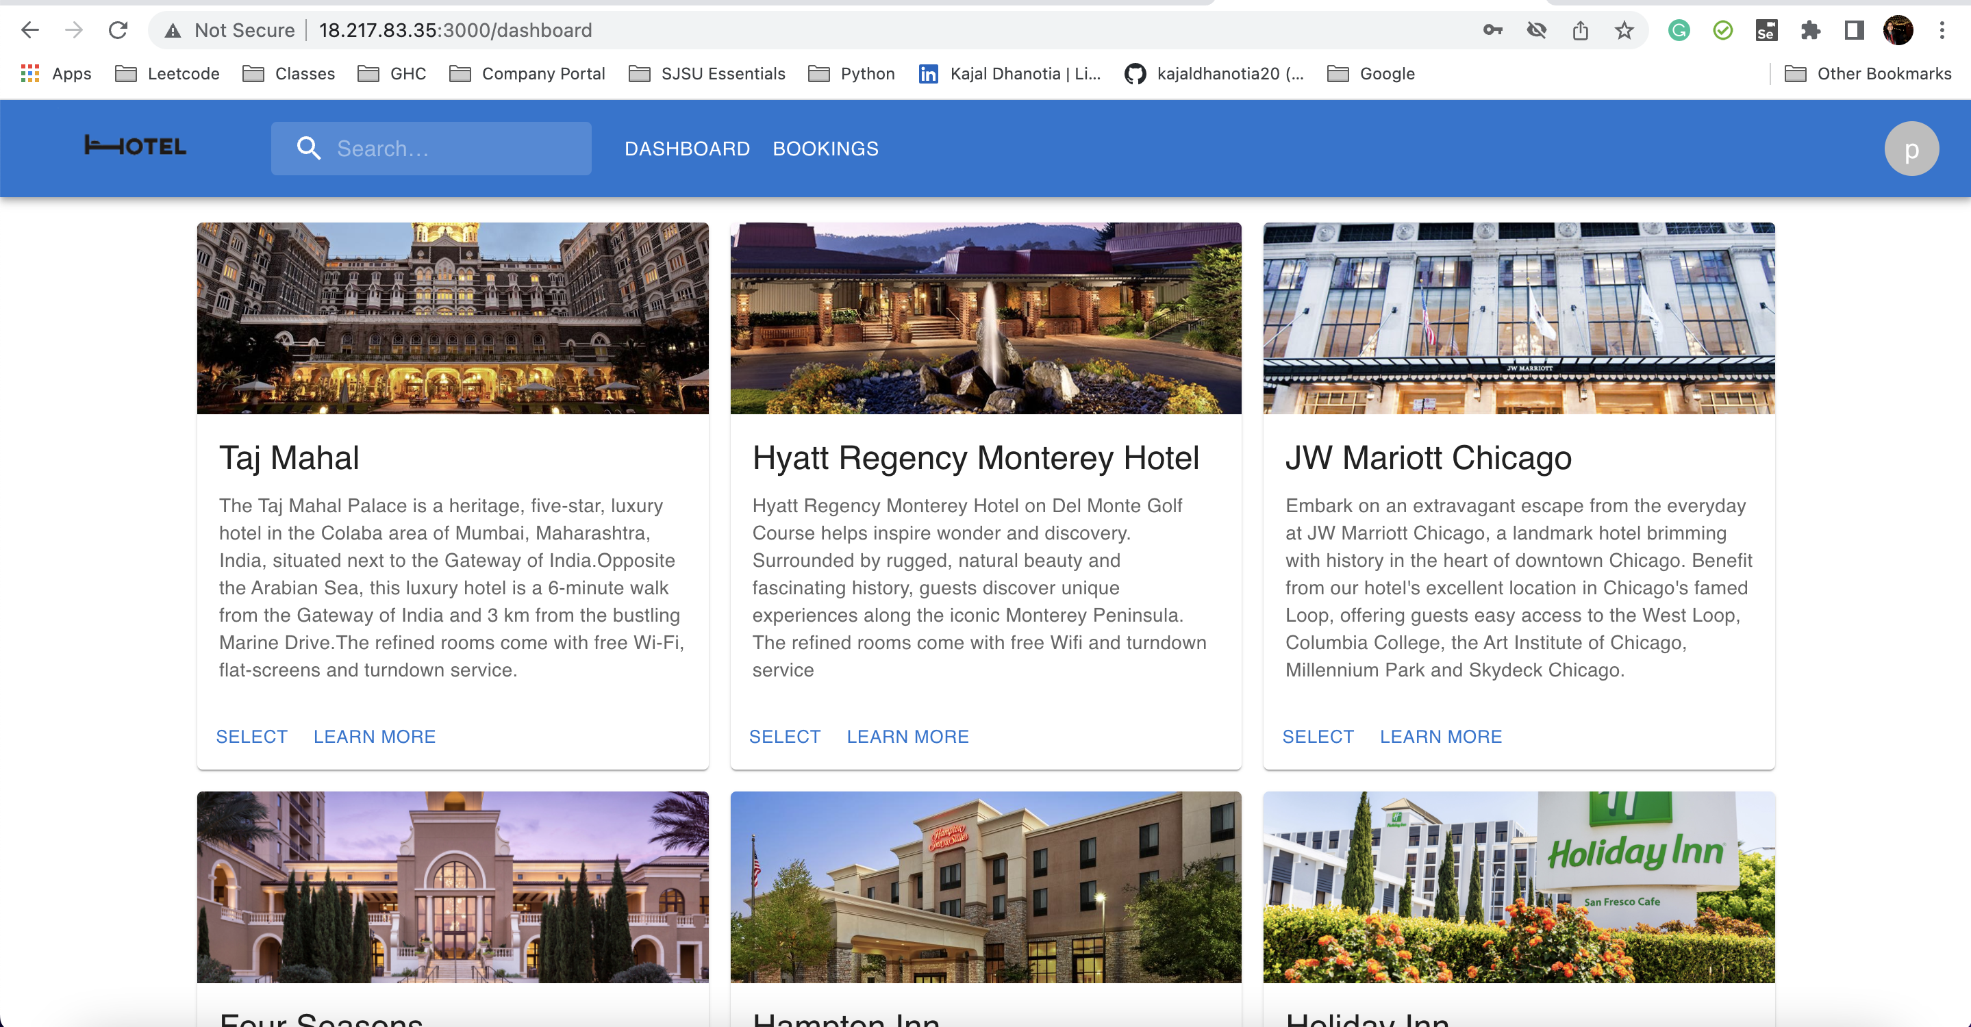Click the Grammarly extension icon

(x=1679, y=31)
